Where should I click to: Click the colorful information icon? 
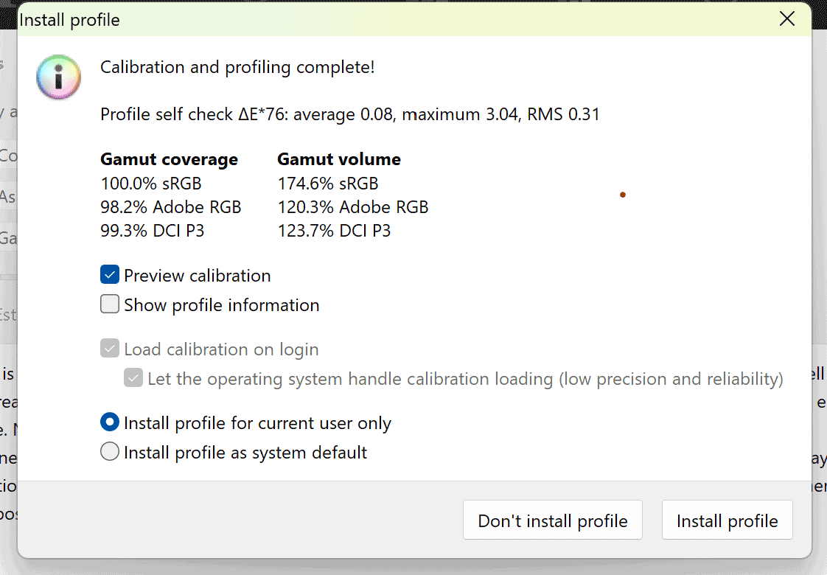(x=58, y=77)
